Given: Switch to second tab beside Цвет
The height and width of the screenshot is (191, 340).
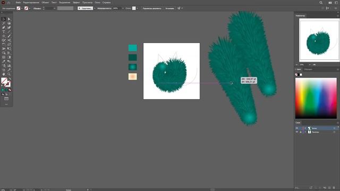Looking at the screenshot, I should 308,70.
